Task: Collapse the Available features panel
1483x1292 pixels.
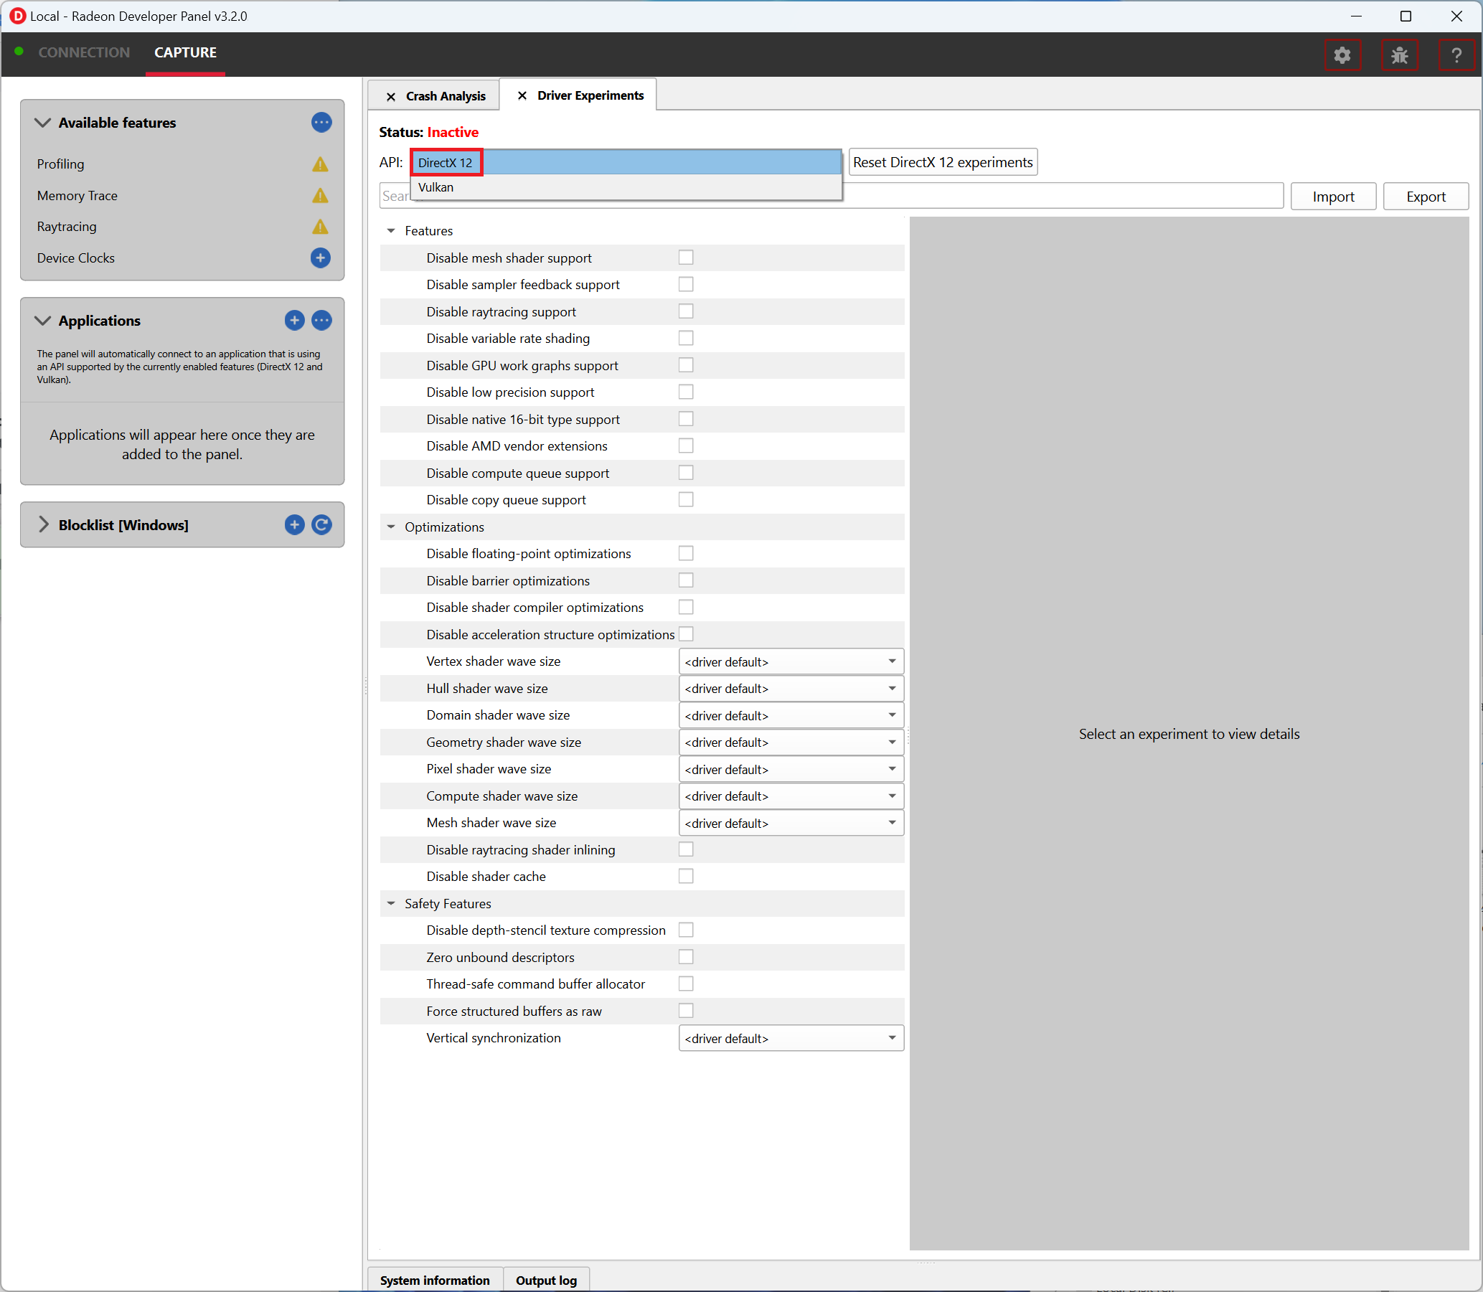Action: (x=42, y=123)
